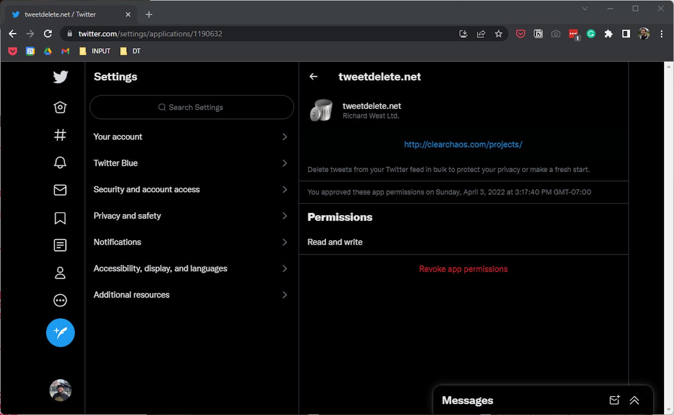The height and width of the screenshot is (415, 674).
Task: Open Lists icon in sidebar
Action: (x=60, y=245)
